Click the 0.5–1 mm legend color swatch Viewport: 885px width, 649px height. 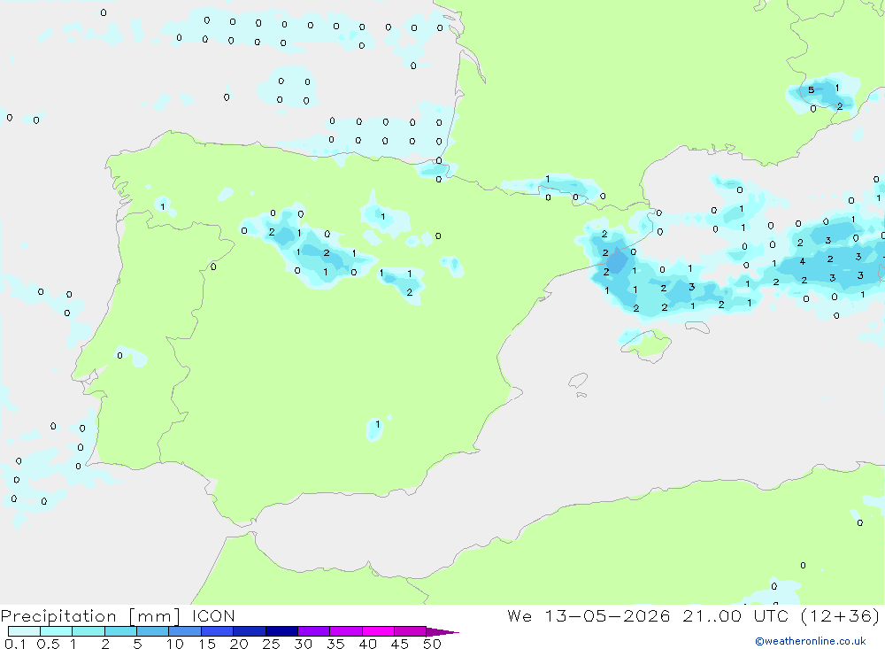coord(57,631)
